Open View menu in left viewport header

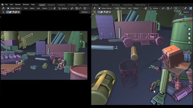tap(26, 8)
